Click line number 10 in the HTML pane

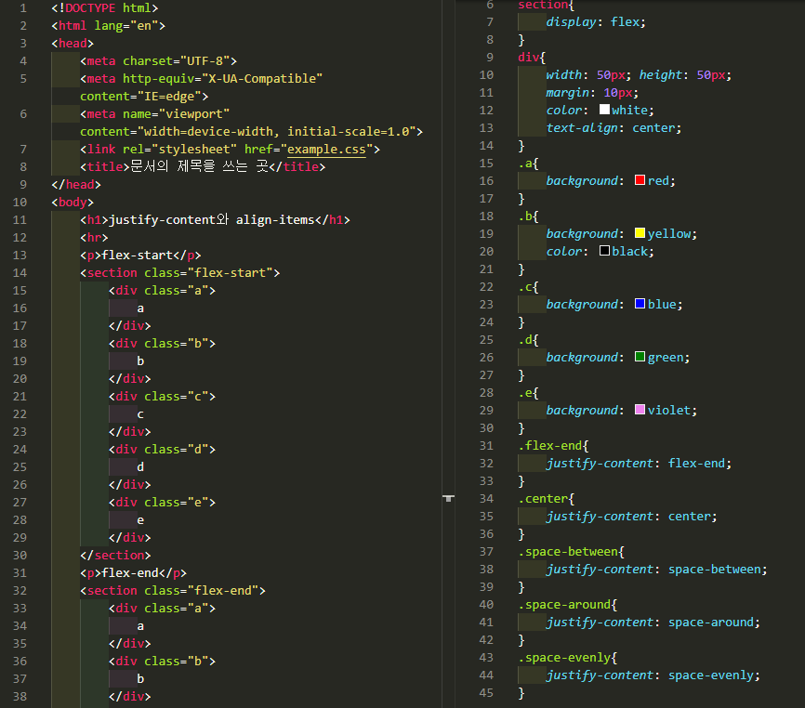coord(20,203)
